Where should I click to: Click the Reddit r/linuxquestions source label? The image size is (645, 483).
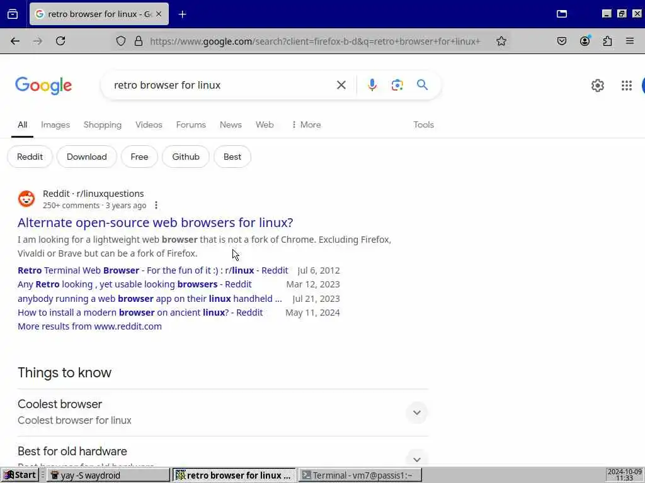[93, 194]
